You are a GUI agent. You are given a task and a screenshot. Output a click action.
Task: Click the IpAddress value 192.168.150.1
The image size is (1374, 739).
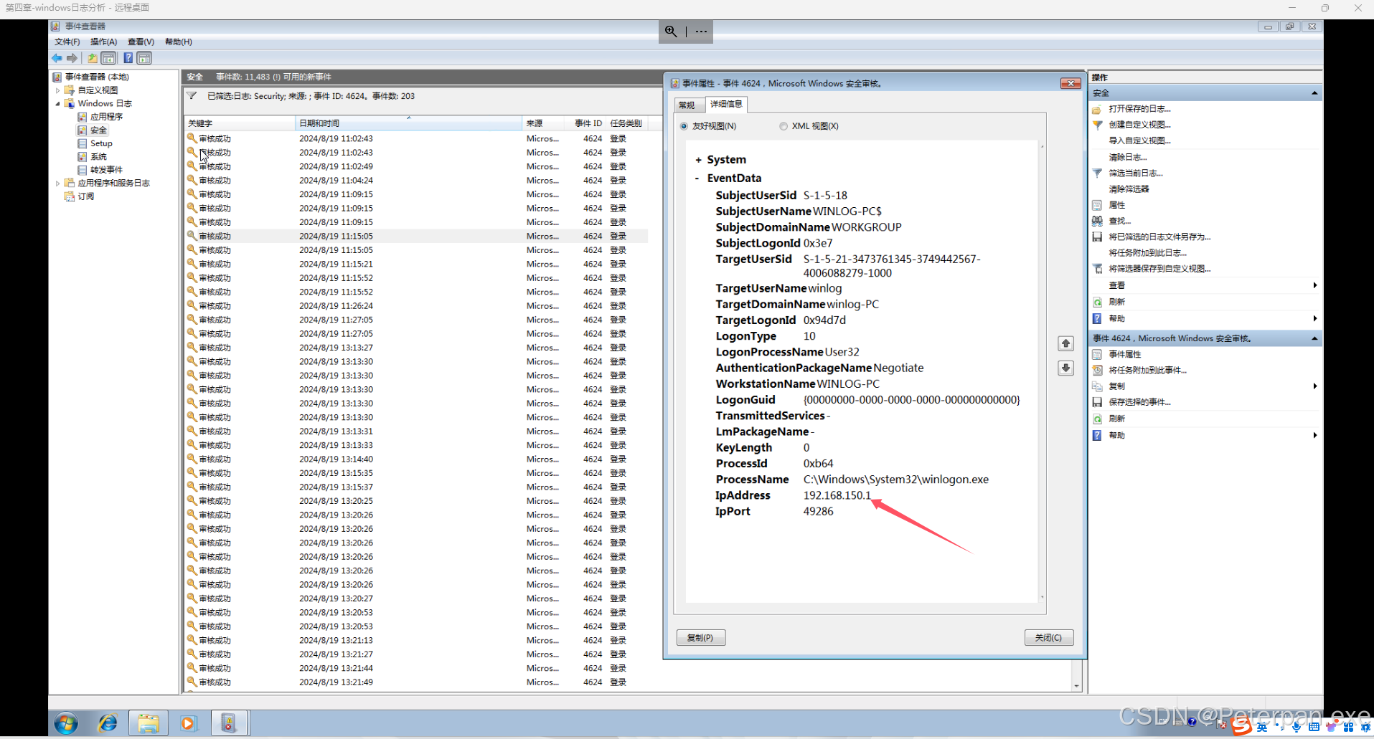837,495
